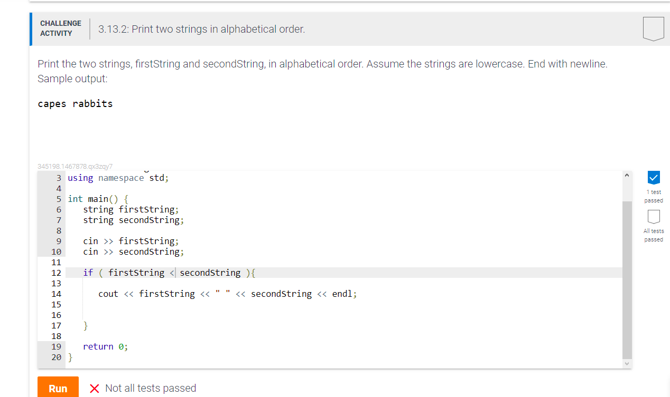The image size is (670, 397).
Task: Click the code editor scroll-down arrow
Action: click(627, 364)
